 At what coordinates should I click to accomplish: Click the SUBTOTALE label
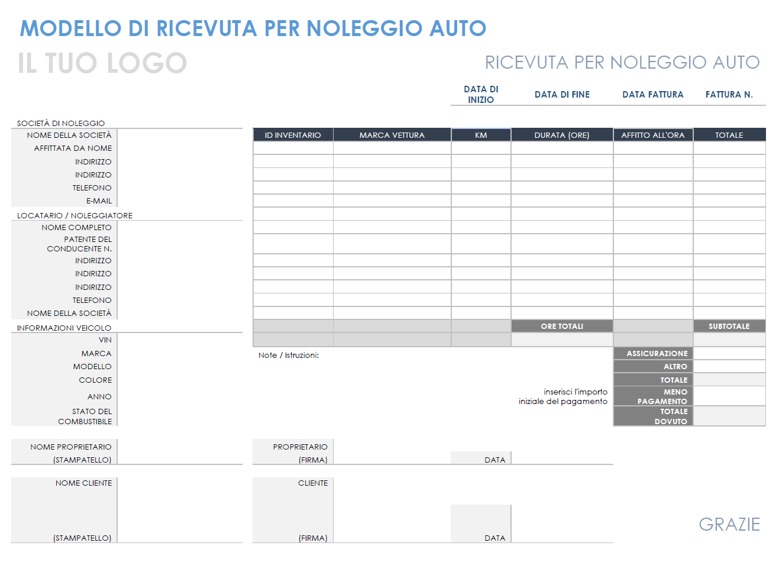(729, 326)
